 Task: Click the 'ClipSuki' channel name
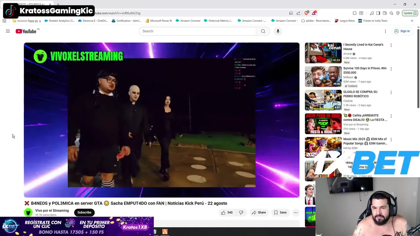click(x=348, y=101)
